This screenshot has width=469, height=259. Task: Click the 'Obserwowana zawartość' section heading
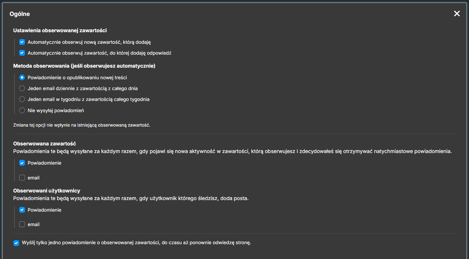point(44,143)
